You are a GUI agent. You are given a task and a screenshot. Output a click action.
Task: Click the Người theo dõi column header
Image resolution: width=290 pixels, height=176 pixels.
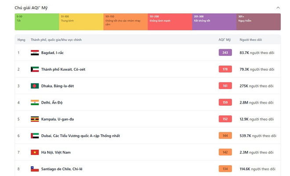(250, 40)
